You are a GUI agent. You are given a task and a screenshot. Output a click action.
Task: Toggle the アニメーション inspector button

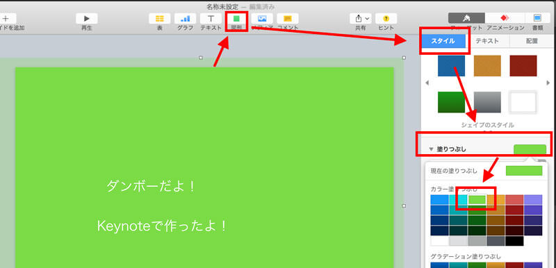pyautogui.click(x=505, y=18)
